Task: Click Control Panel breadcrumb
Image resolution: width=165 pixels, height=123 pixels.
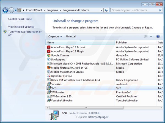Action: 34,10
